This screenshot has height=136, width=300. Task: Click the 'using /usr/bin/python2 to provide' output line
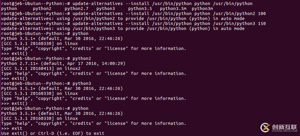point(123,19)
